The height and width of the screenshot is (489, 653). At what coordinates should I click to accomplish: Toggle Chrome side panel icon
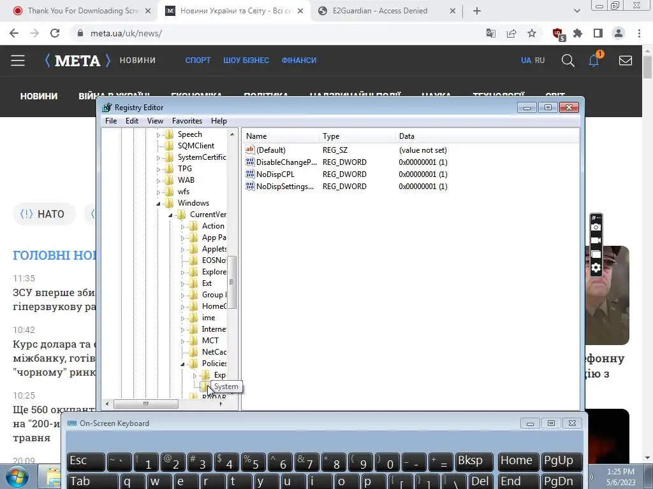tap(598, 33)
